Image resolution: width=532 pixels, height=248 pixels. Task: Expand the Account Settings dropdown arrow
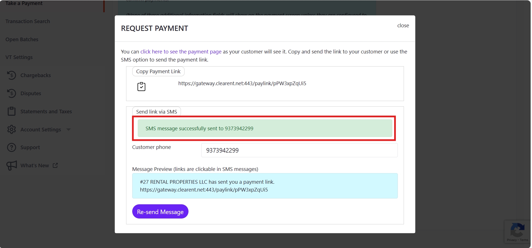tap(68, 129)
